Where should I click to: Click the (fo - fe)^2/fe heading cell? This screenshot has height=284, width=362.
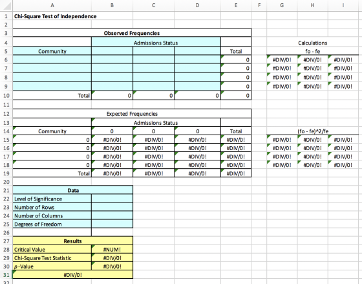(x=313, y=131)
